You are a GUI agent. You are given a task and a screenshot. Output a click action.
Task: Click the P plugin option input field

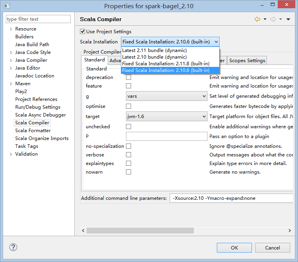tap(167, 136)
